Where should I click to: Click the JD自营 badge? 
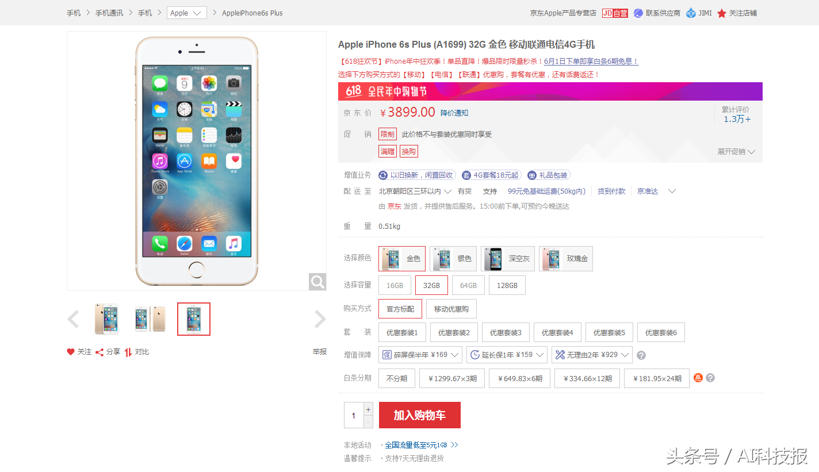(x=615, y=13)
